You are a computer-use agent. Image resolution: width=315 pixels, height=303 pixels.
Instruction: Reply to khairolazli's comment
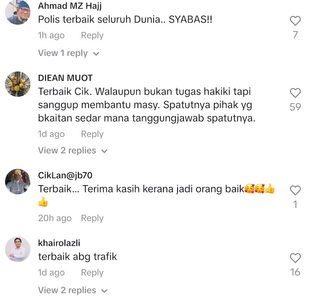(92, 273)
